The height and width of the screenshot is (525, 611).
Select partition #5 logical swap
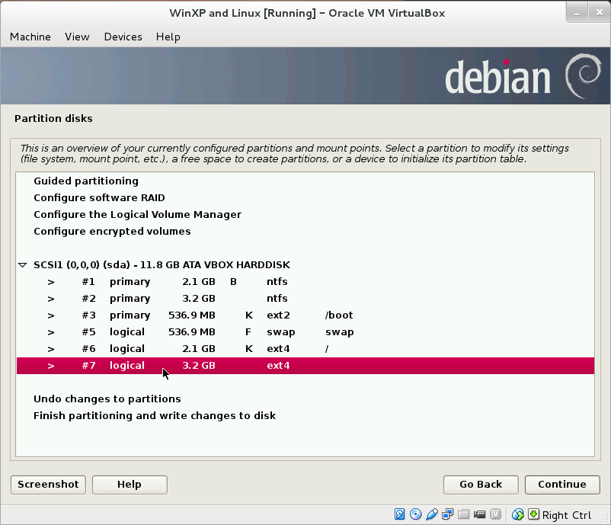pyautogui.click(x=229, y=331)
